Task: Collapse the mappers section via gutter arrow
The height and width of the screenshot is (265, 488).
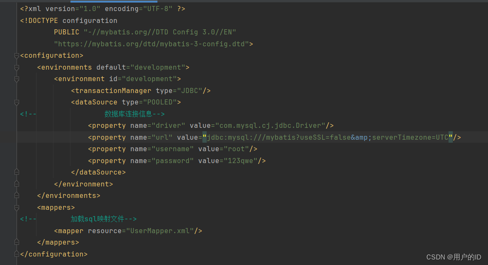Action: [17, 207]
